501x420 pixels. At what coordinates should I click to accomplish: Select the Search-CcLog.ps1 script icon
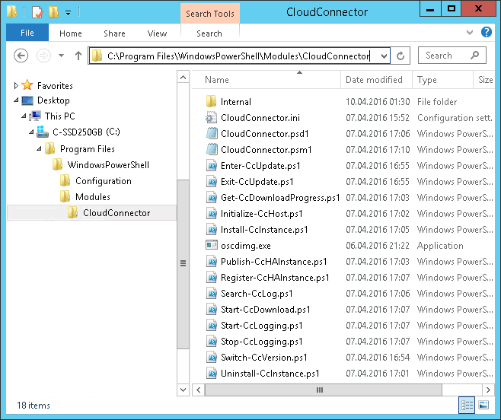(x=211, y=294)
